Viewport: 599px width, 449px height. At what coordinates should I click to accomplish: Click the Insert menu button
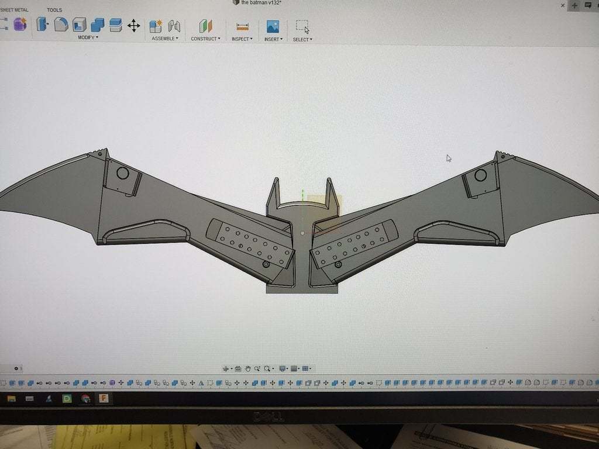tap(273, 37)
